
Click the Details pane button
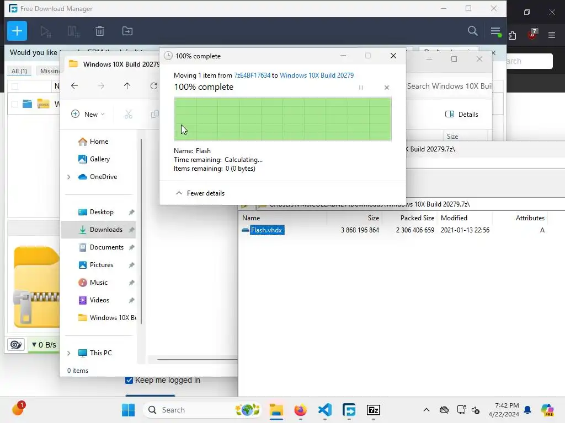coord(462,115)
